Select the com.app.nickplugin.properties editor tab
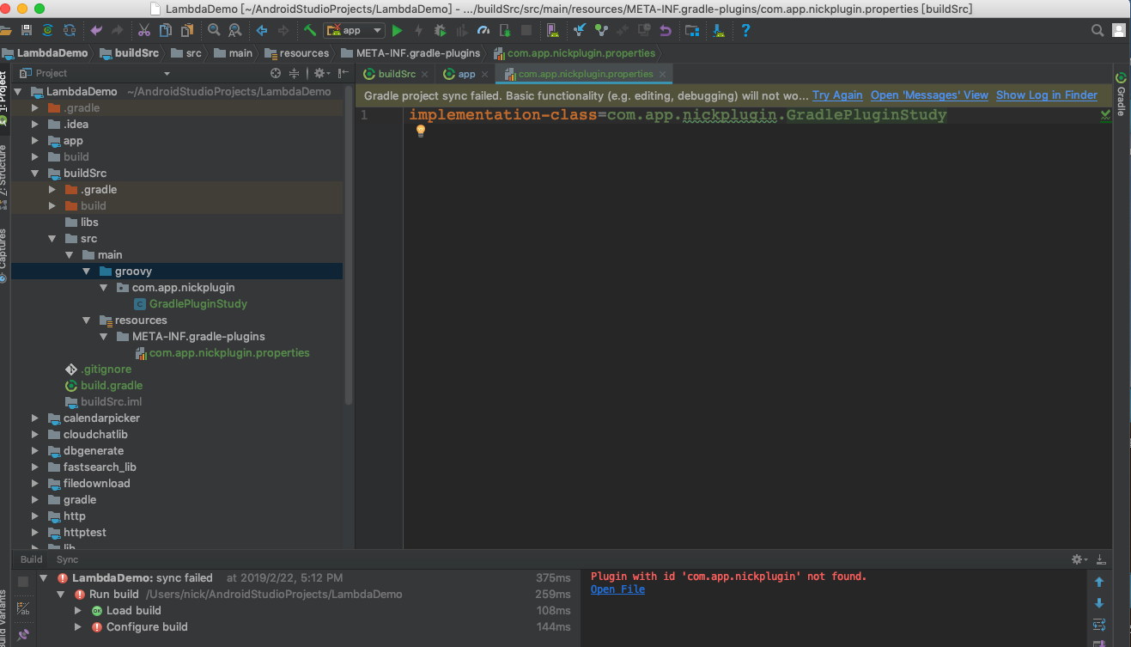Image resolution: width=1131 pixels, height=647 pixels. (x=585, y=74)
